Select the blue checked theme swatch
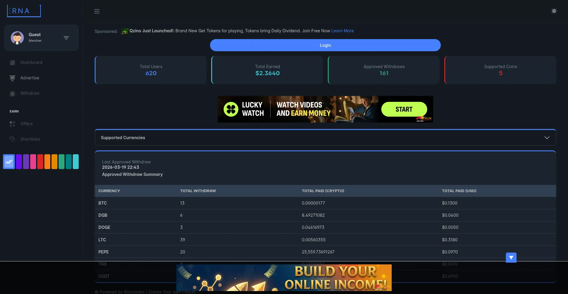The image size is (568, 294). 9,162
